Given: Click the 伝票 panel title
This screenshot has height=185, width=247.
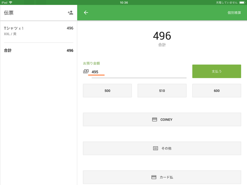Looking at the screenshot, I should click(9, 13).
